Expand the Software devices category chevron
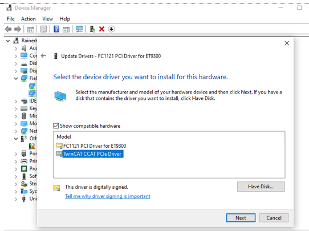Image resolution: width=309 pixels, height=231 pixels. tap(16, 176)
